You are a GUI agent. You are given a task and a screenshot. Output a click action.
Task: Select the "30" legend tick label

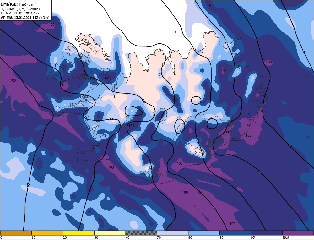click(x=96, y=237)
